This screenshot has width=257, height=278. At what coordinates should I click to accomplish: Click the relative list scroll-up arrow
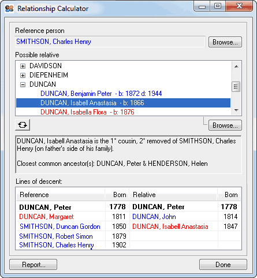click(x=236, y=66)
